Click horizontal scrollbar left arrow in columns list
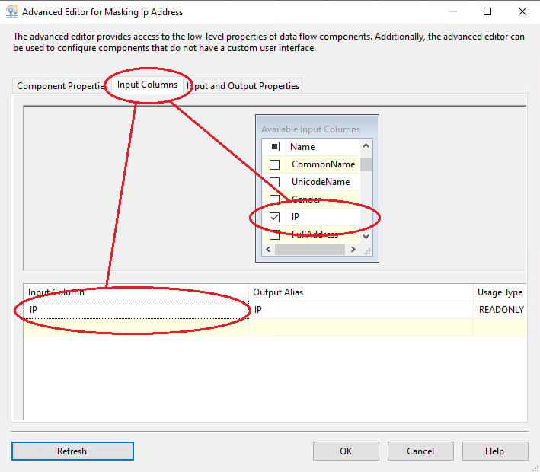The height and width of the screenshot is (472, 540). (x=268, y=250)
